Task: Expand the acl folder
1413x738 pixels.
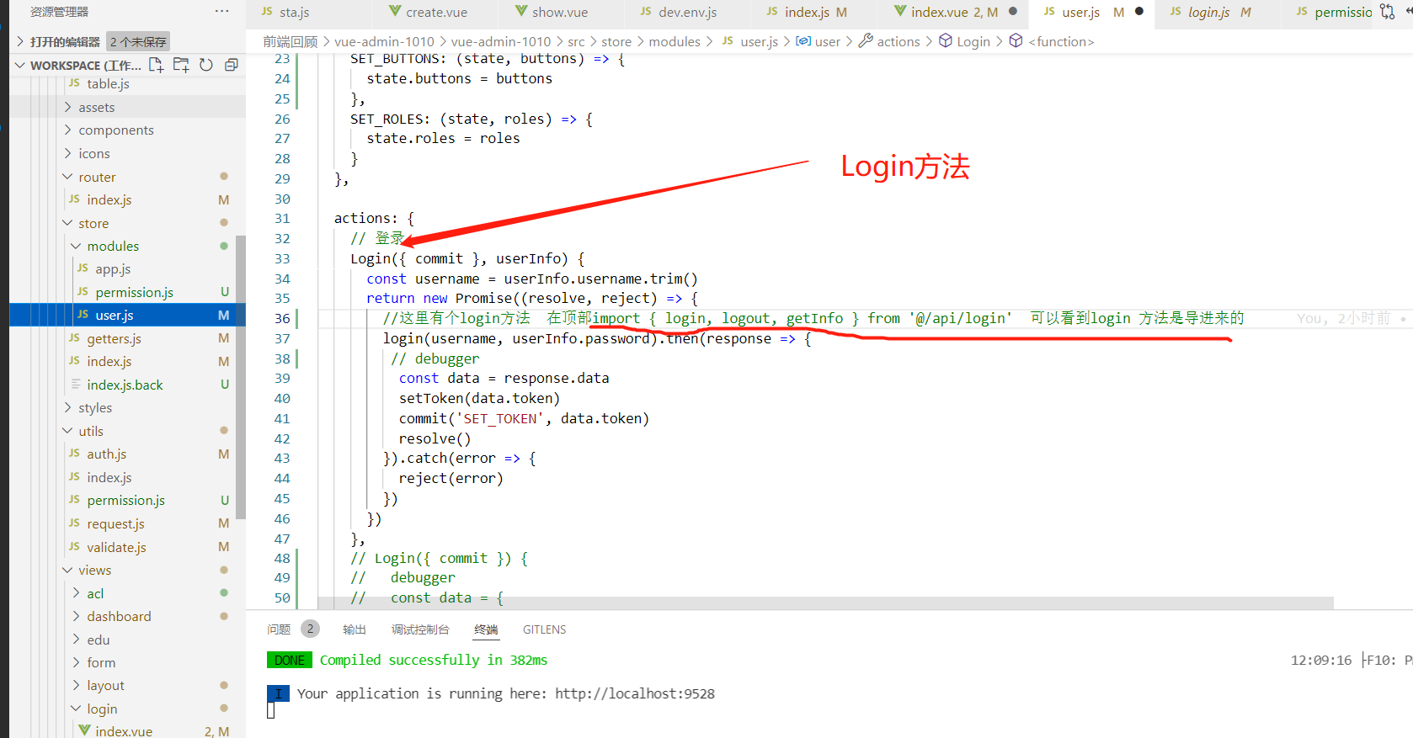Action: pyautogui.click(x=94, y=593)
